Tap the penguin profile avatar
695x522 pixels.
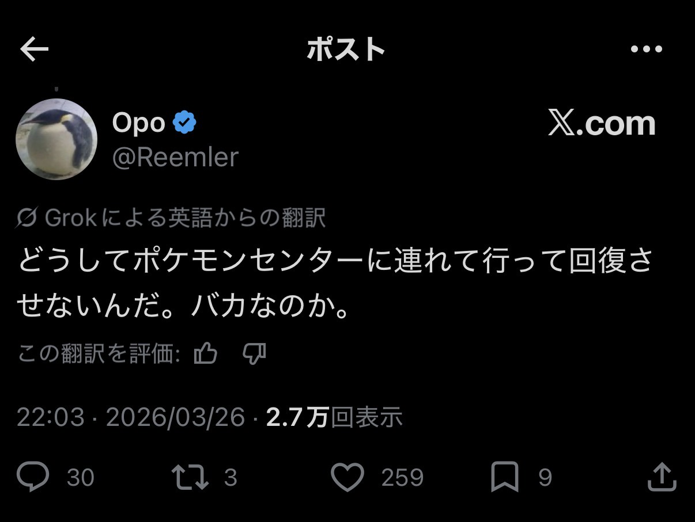pos(56,139)
